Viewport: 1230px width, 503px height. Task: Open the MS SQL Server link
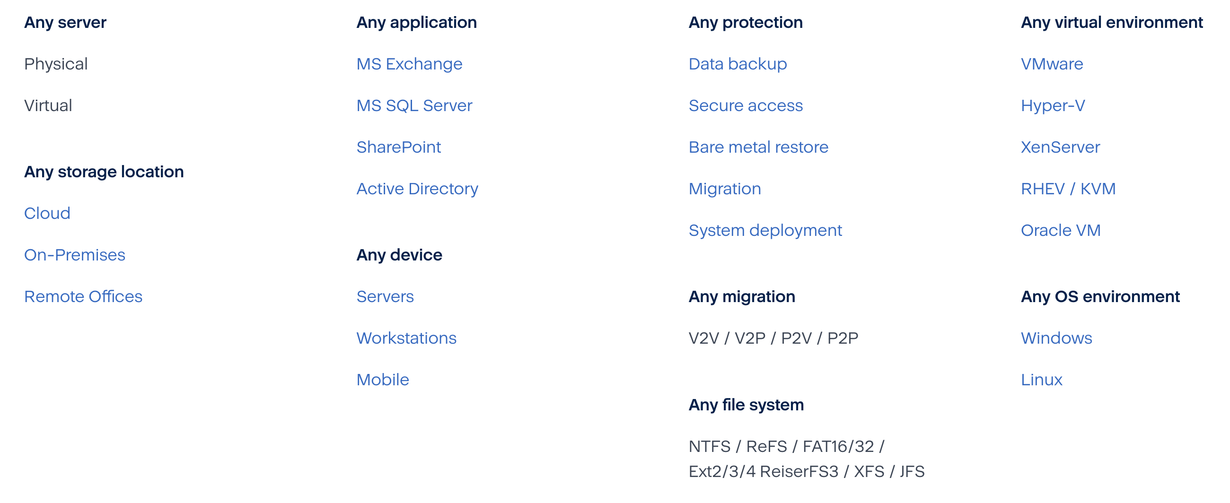(414, 105)
